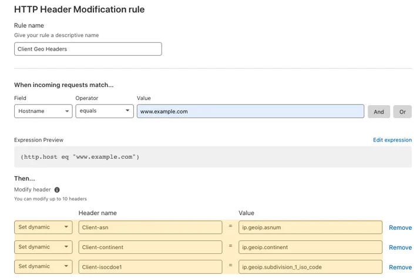
Task: Click the ip.geoip.continent value field
Action: pos(310,247)
